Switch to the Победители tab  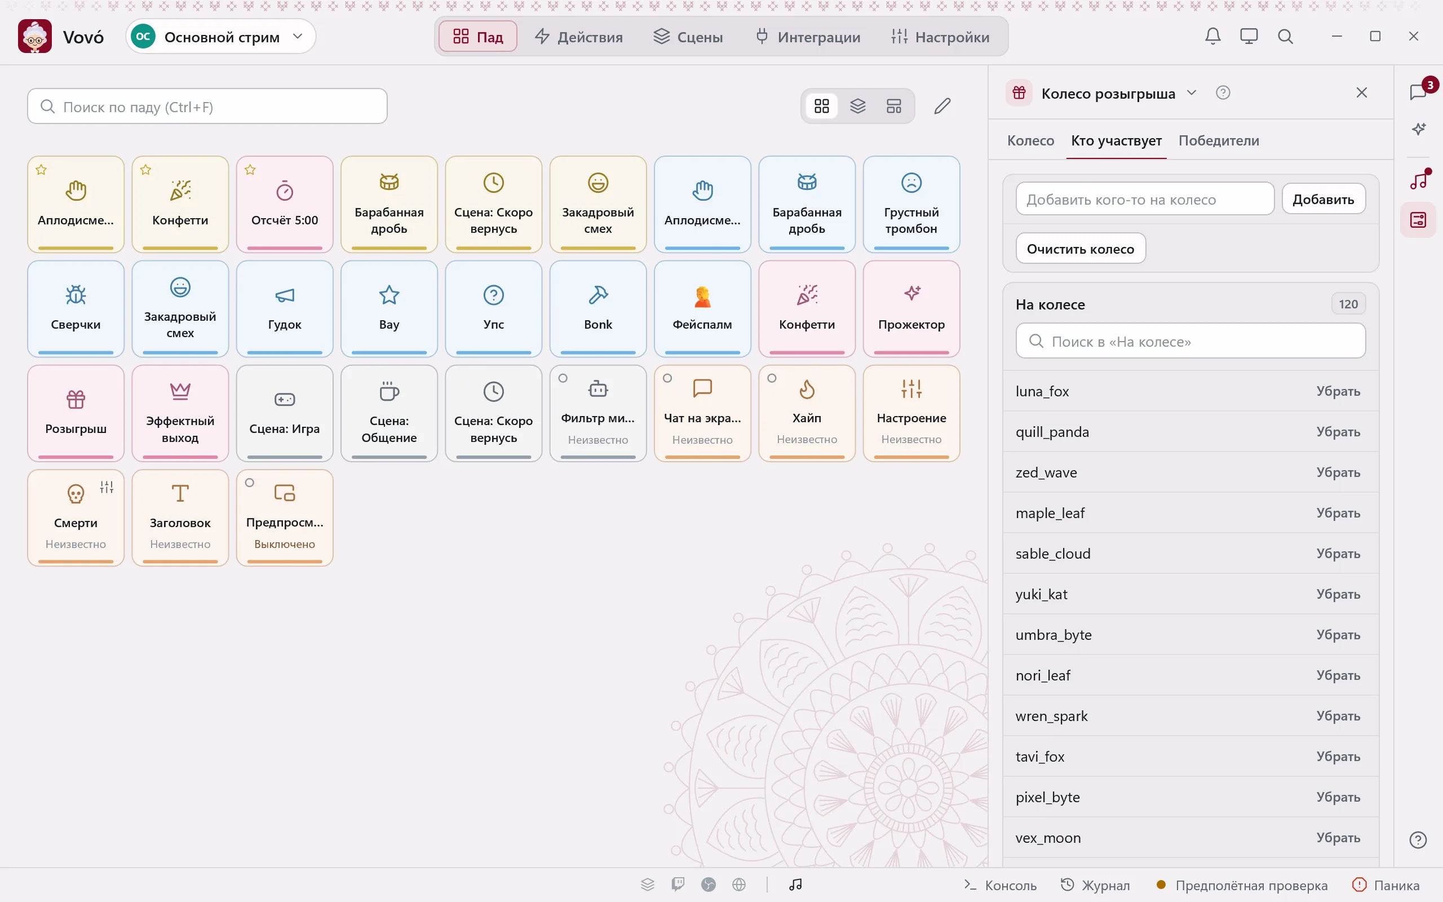1219,140
